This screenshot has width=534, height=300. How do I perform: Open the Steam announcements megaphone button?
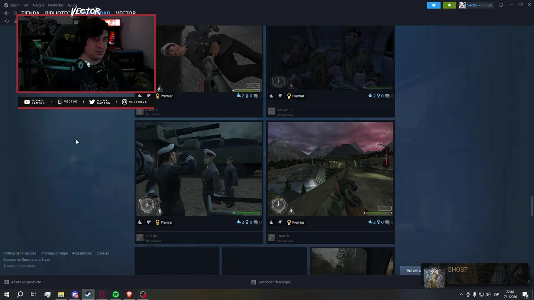click(434, 5)
